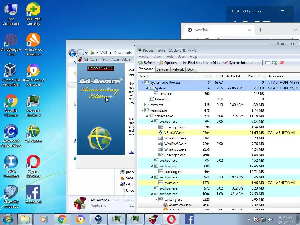
Task: Collapse the services.exe tree node
Action: coord(147,116)
